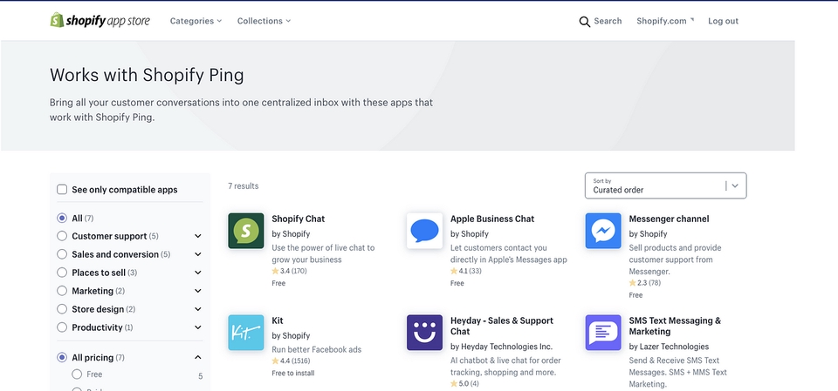Select the Free pricing radio button

click(77, 374)
